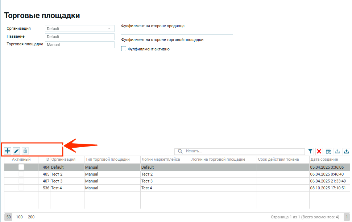Toggle the Активный checkbox for row 404
The height and width of the screenshot is (222, 352).
click(21, 167)
